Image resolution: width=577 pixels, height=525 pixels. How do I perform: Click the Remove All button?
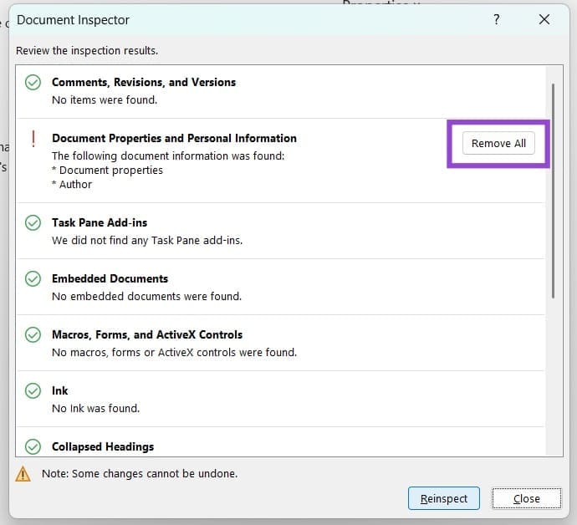click(x=498, y=143)
